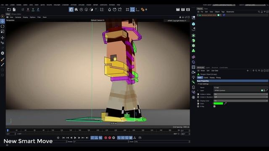This screenshot has width=269, height=151.
Task: Toggle the workplane grid icon
Action: tap(127, 10)
